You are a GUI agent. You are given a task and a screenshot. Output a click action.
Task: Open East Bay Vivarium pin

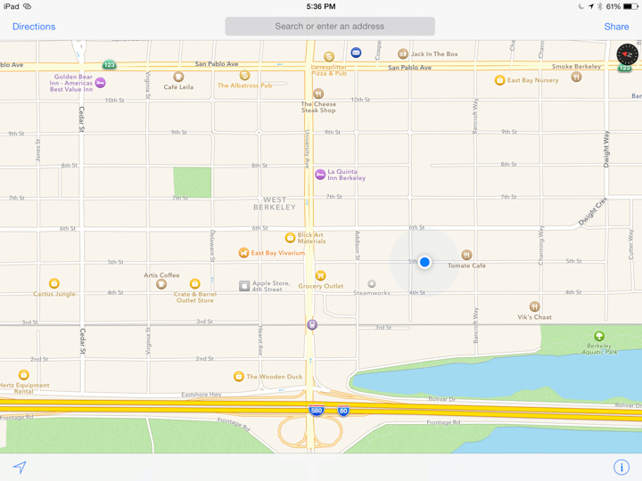click(x=243, y=253)
